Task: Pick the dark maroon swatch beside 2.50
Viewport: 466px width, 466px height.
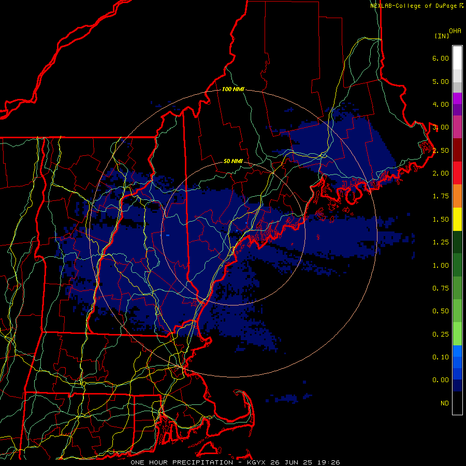Action: [457, 150]
